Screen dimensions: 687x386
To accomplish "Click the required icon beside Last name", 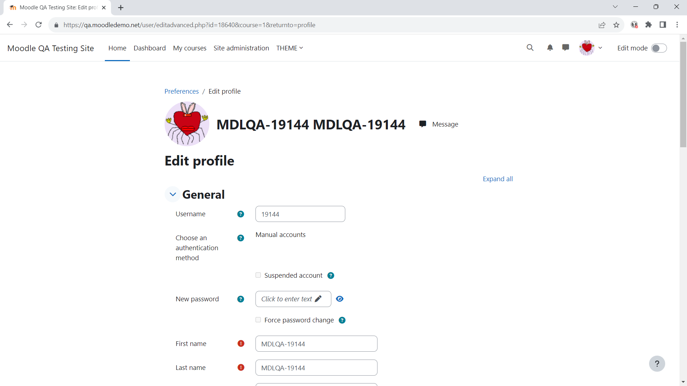I will pos(241,367).
